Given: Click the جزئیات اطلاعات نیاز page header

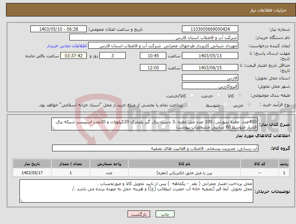Looking at the screenshot, I should pos(268,10).
